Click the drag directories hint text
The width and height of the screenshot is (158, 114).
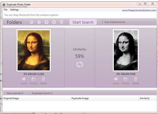coord(31,15)
